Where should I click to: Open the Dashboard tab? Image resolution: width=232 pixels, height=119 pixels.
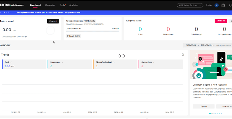35,5
